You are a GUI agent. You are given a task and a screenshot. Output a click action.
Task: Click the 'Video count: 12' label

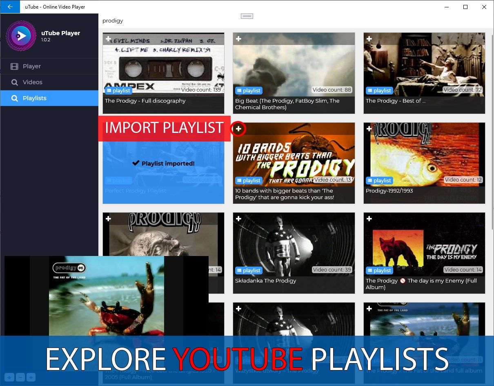[463, 180]
